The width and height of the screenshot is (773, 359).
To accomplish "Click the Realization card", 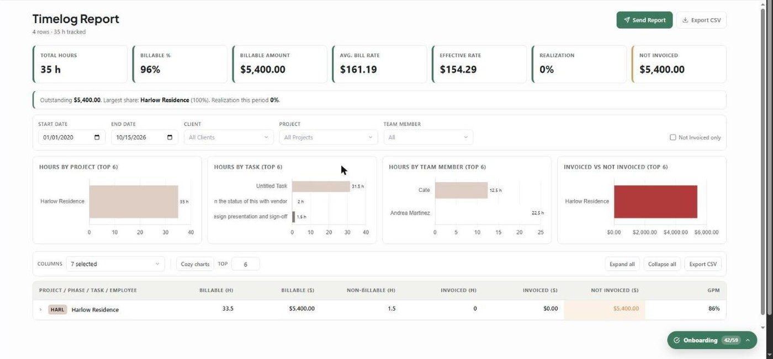I will pos(579,64).
